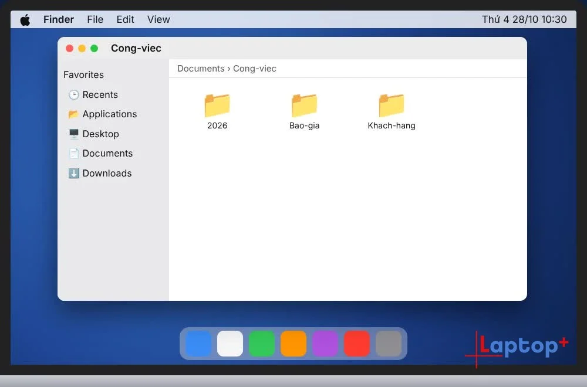The width and height of the screenshot is (587, 387).
Task: Click Documents in the breadcrumb path
Action: click(201, 69)
